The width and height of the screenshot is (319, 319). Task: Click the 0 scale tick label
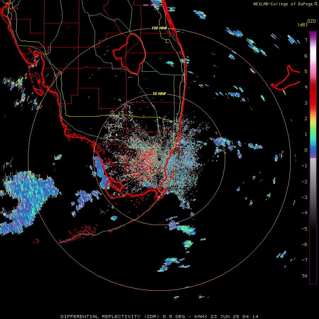[306, 150]
